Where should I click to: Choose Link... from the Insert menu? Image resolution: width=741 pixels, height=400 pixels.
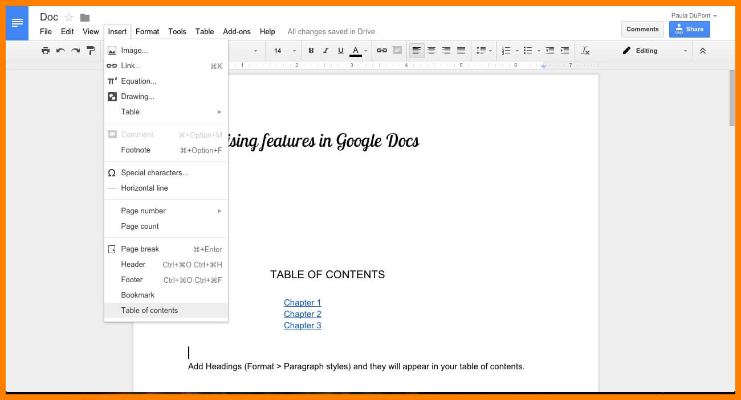click(x=166, y=66)
